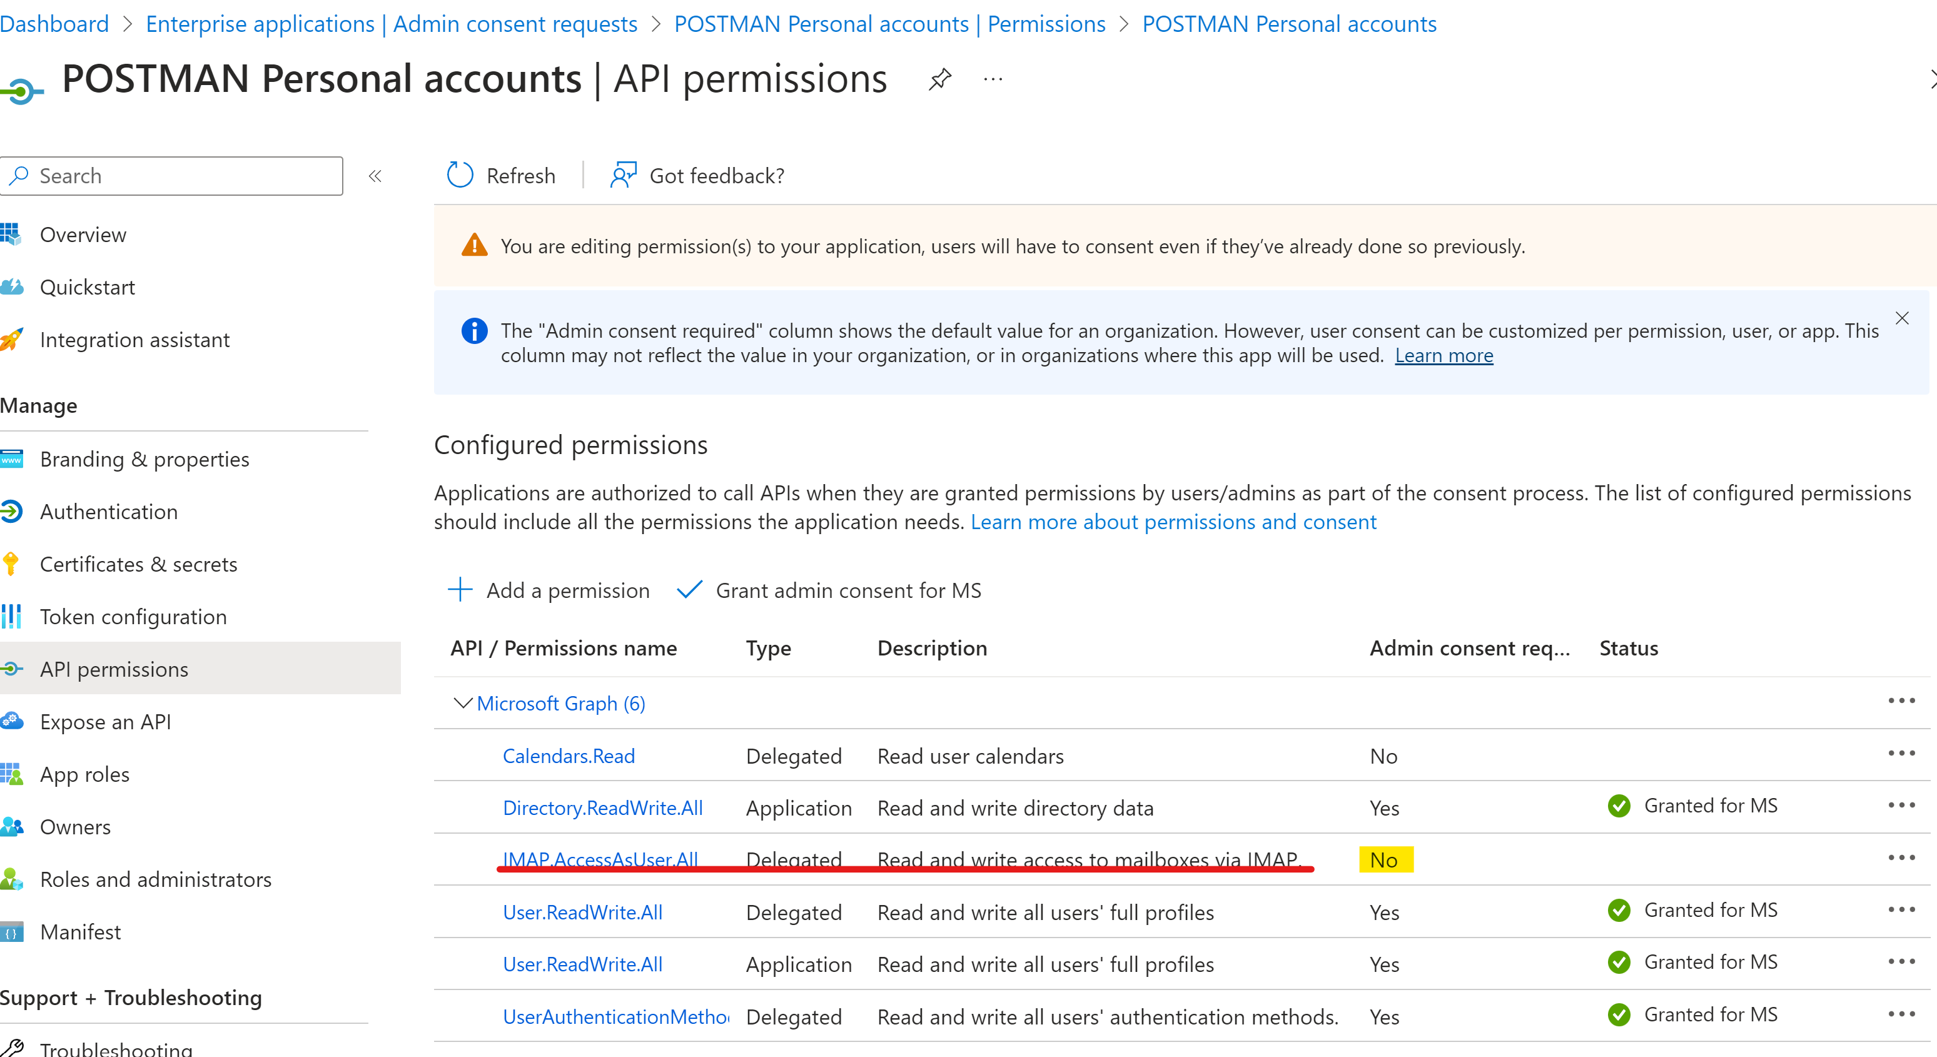1937x1057 pixels.
Task: Click the Add a permission button
Action: pyautogui.click(x=549, y=590)
